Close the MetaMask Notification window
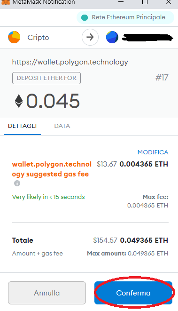 pyautogui.click(x=169, y=2)
